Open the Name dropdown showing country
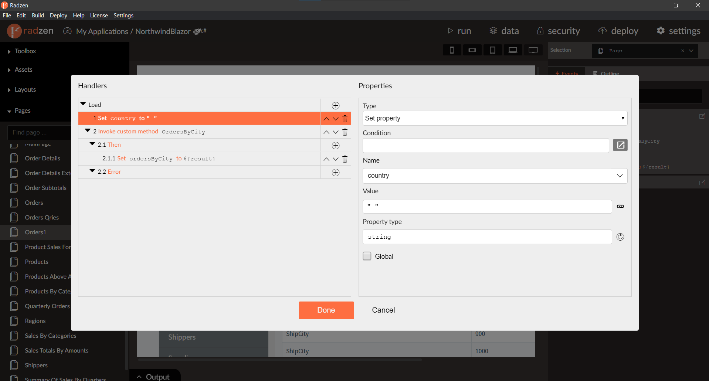Viewport: 709px width, 381px height. pyautogui.click(x=495, y=176)
